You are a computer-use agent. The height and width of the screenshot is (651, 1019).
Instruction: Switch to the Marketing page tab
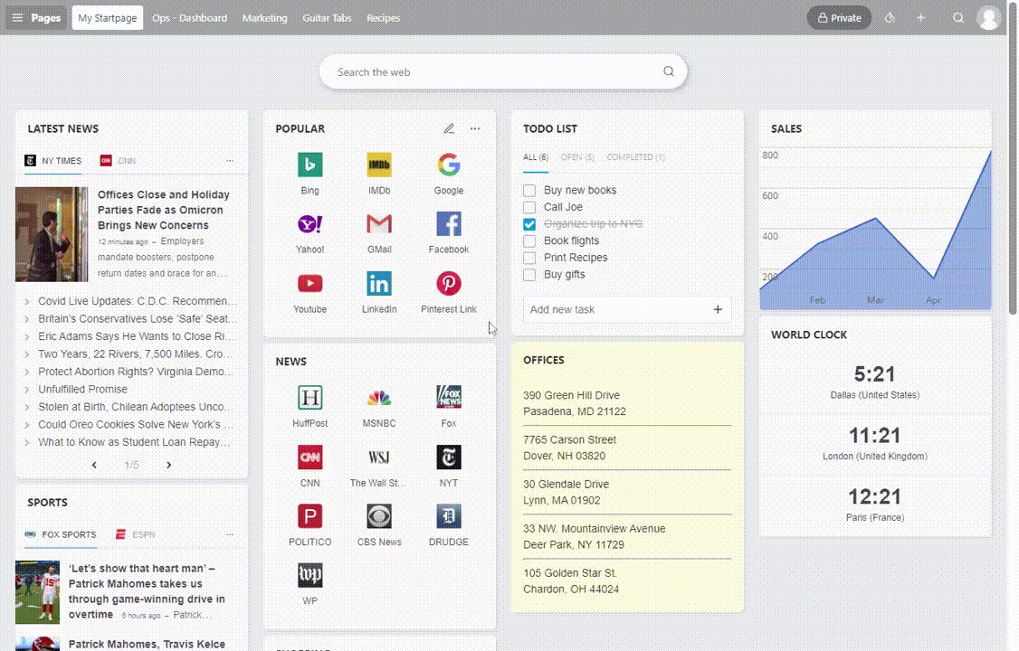tap(264, 17)
